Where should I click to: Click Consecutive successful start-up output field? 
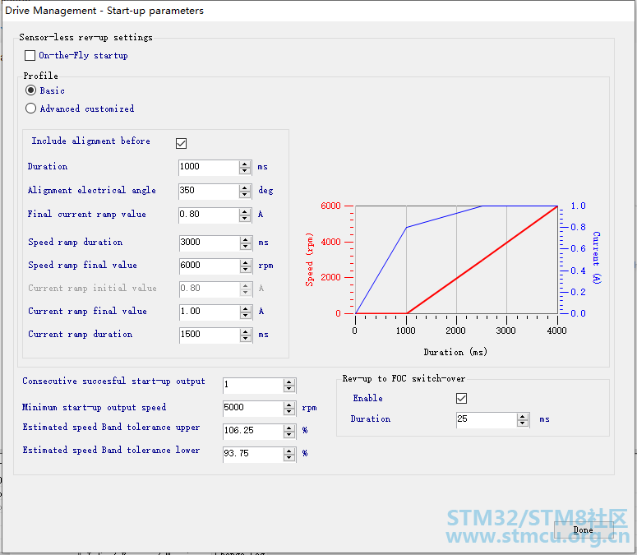pos(253,385)
